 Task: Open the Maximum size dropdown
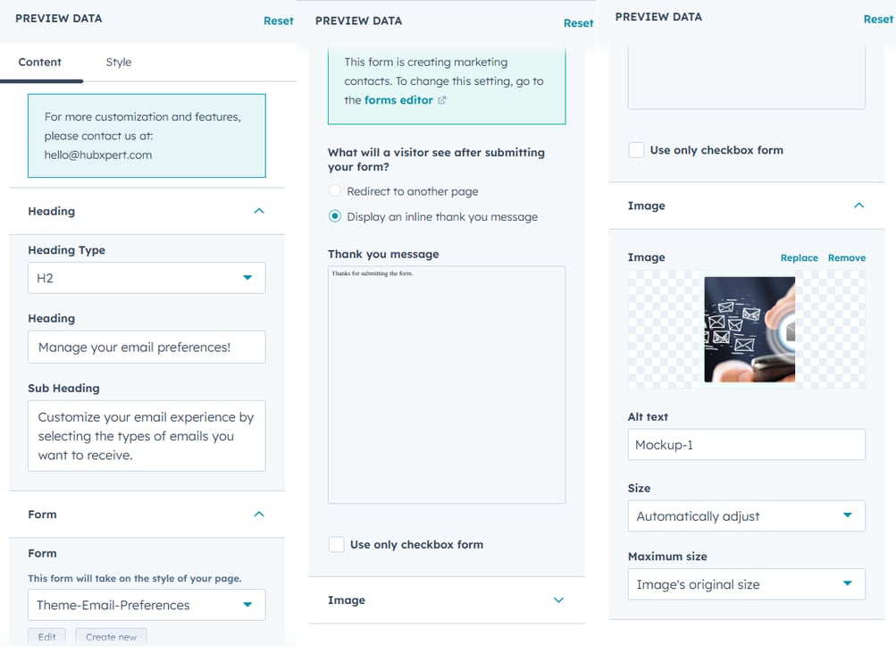[746, 584]
